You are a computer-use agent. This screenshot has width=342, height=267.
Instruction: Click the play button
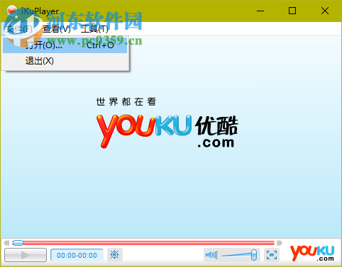click(26, 255)
